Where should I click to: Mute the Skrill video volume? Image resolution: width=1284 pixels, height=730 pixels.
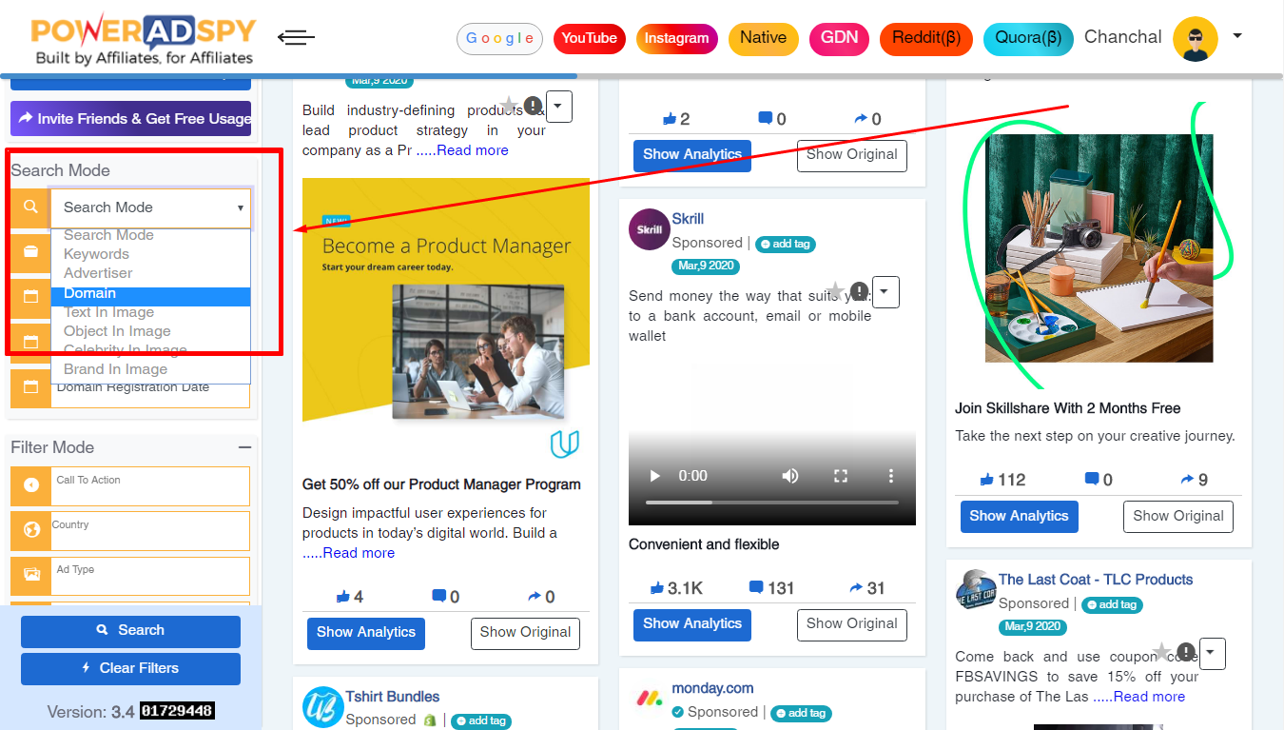(789, 475)
